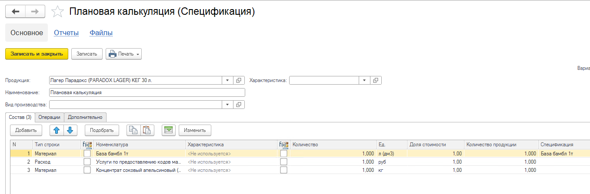Add this form to favorites with the star

click(57, 12)
